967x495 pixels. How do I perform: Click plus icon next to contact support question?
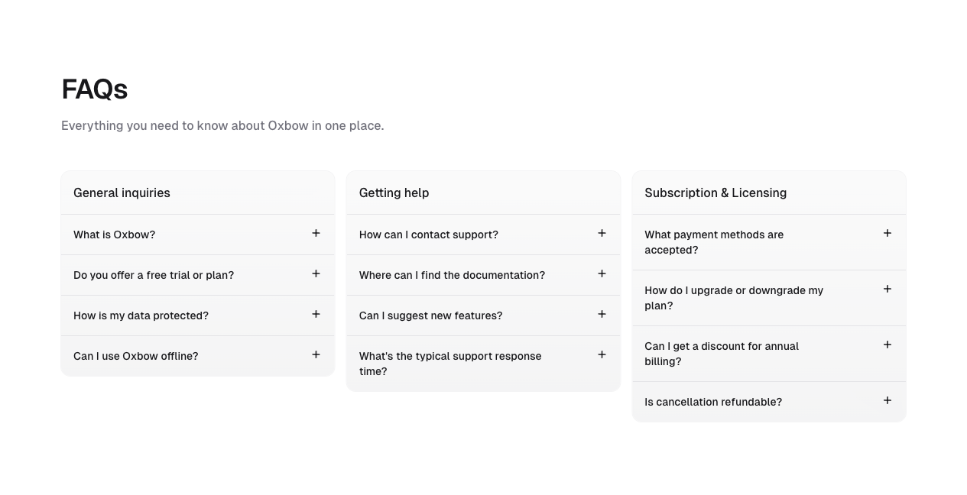[x=602, y=234]
